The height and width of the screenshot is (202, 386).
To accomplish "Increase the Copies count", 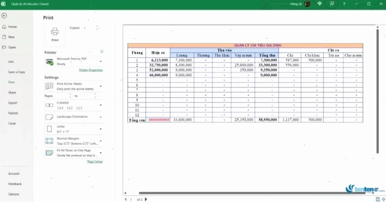I will (97, 26).
